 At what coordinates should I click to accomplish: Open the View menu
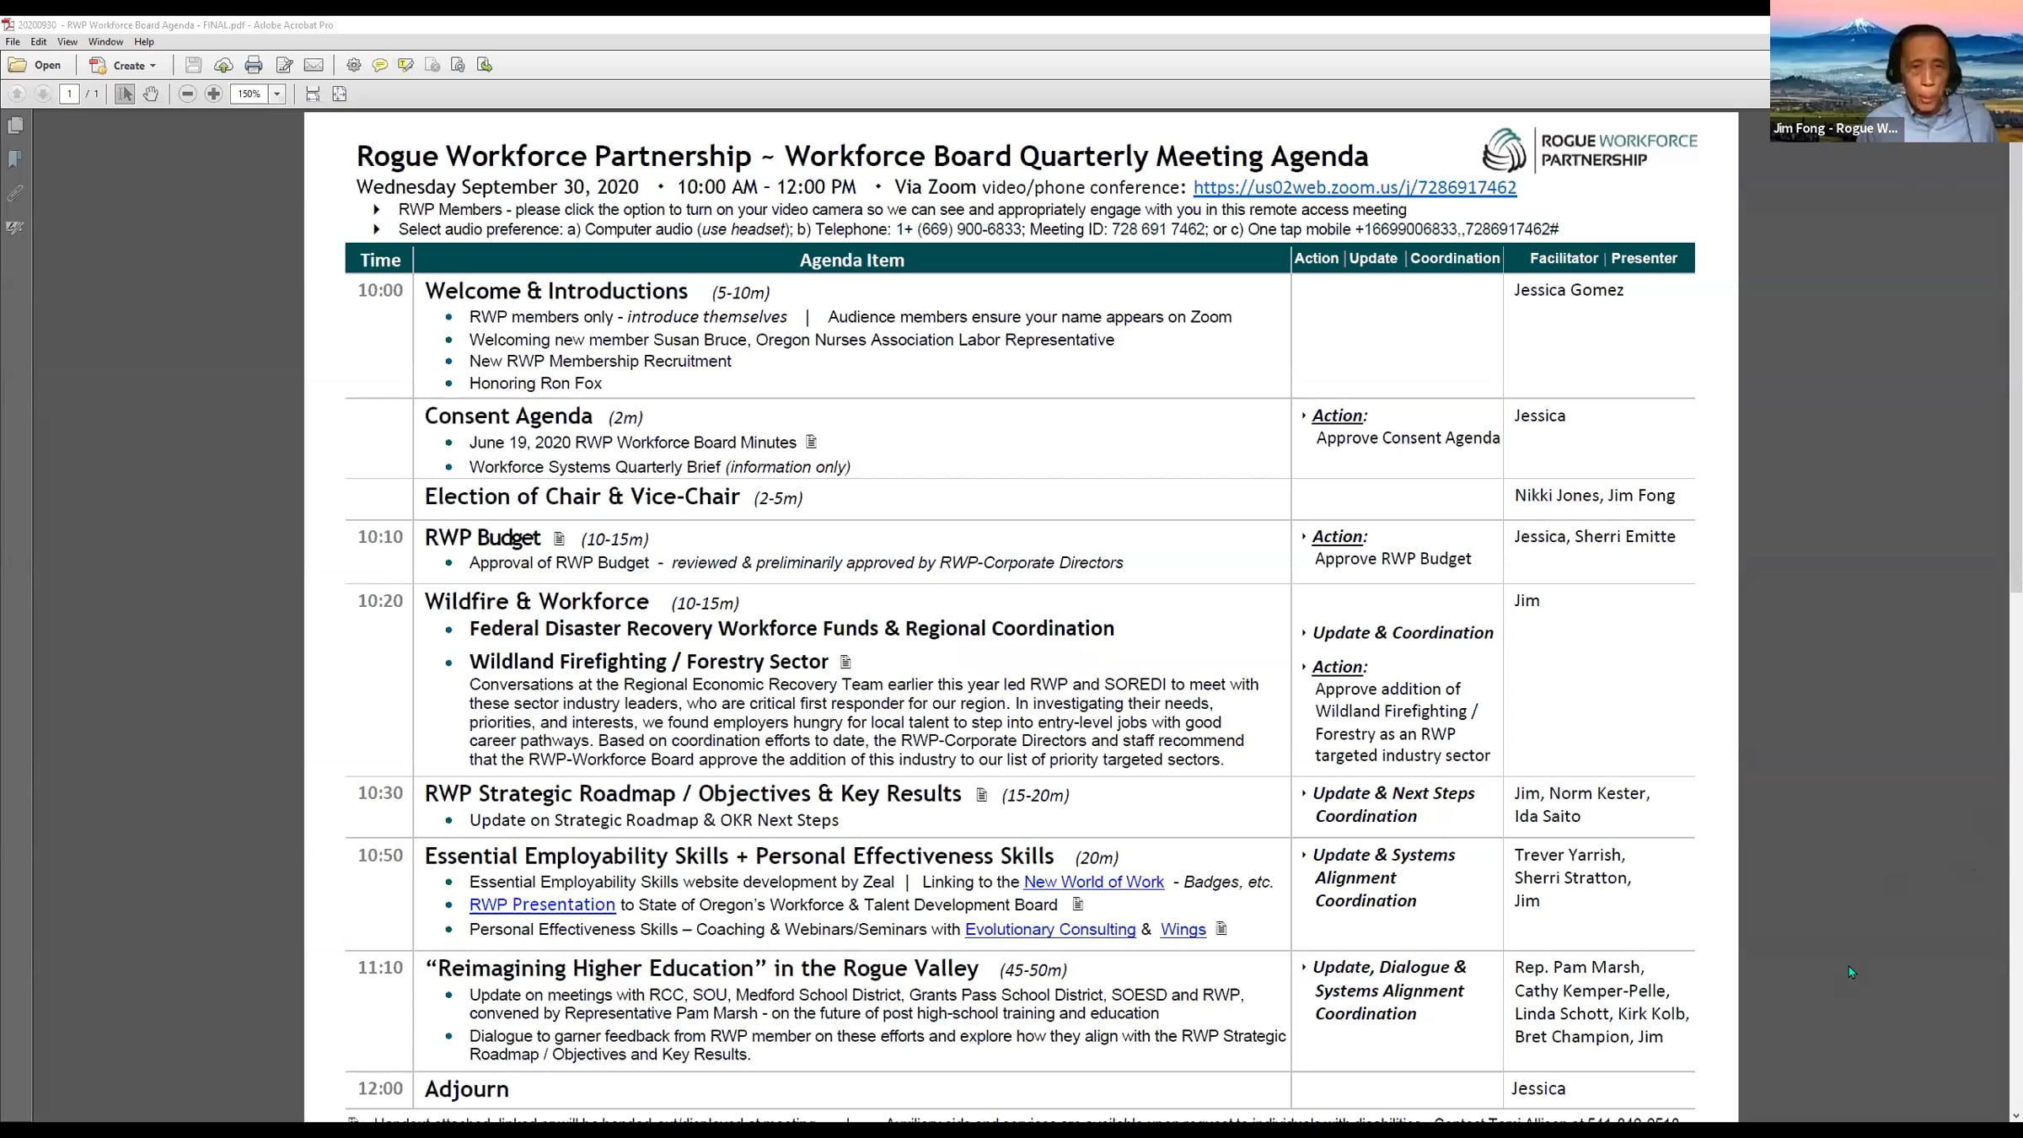[x=67, y=41]
